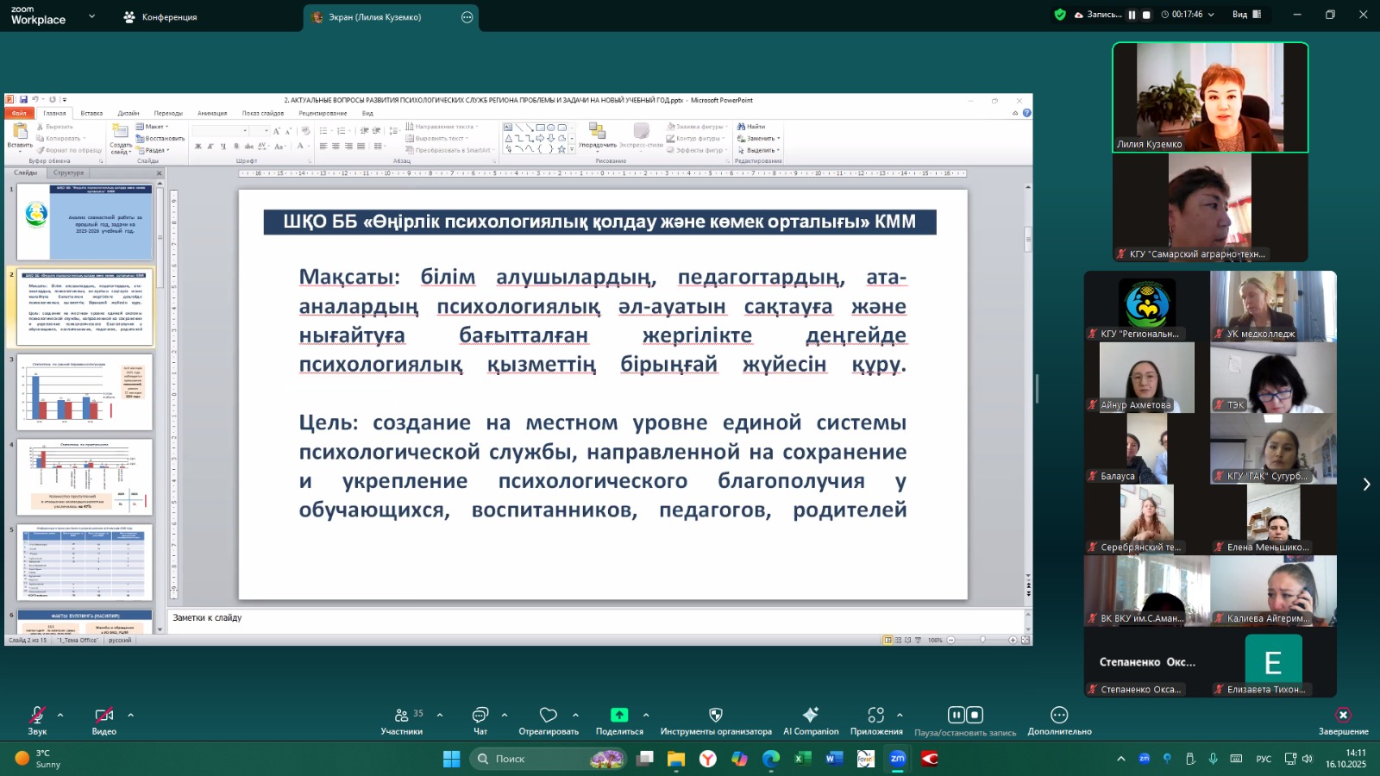Screen dimensions: 1380x776
Task: Select the Экран (Лилия Куземко) tab
Action: coord(374,17)
